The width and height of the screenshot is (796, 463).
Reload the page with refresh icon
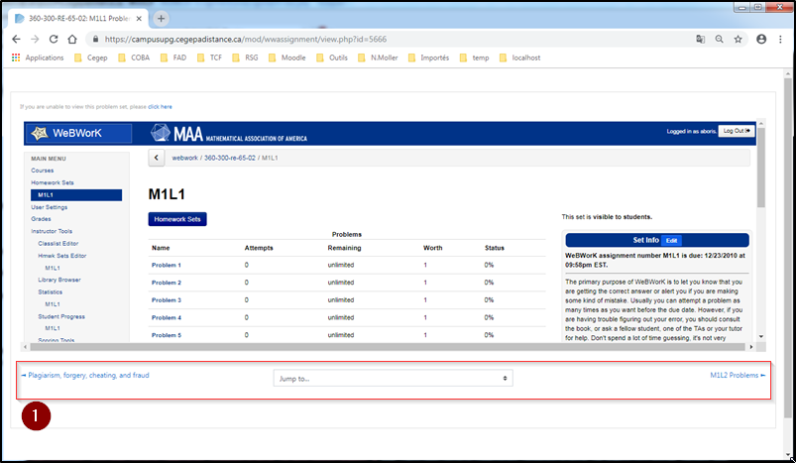54,40
